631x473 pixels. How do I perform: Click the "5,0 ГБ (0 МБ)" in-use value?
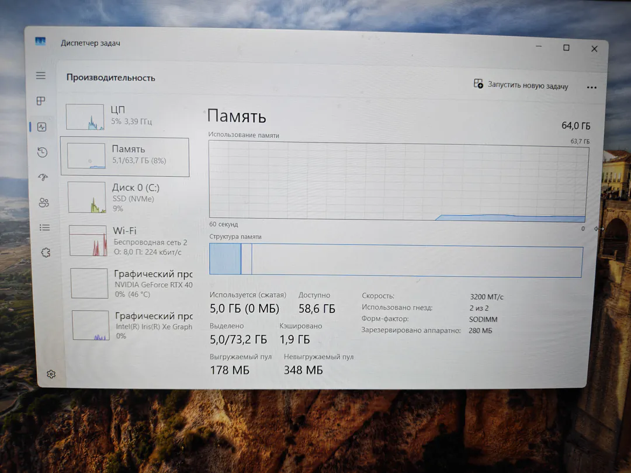tap(244, 308)
